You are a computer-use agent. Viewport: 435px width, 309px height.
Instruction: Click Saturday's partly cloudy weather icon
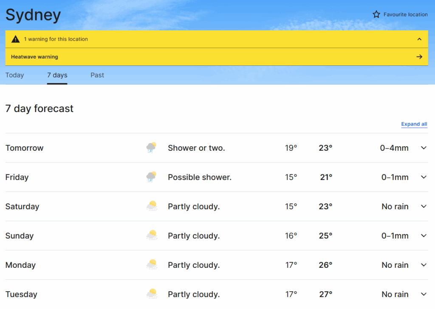(151, 206)
